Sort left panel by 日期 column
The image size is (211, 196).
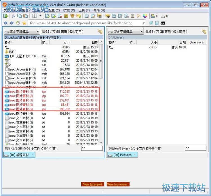click(84, 42)
